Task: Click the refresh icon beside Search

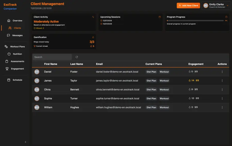Action: coord(77,57)
